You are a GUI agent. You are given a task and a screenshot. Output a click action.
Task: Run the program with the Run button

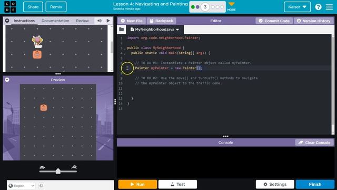137,184
